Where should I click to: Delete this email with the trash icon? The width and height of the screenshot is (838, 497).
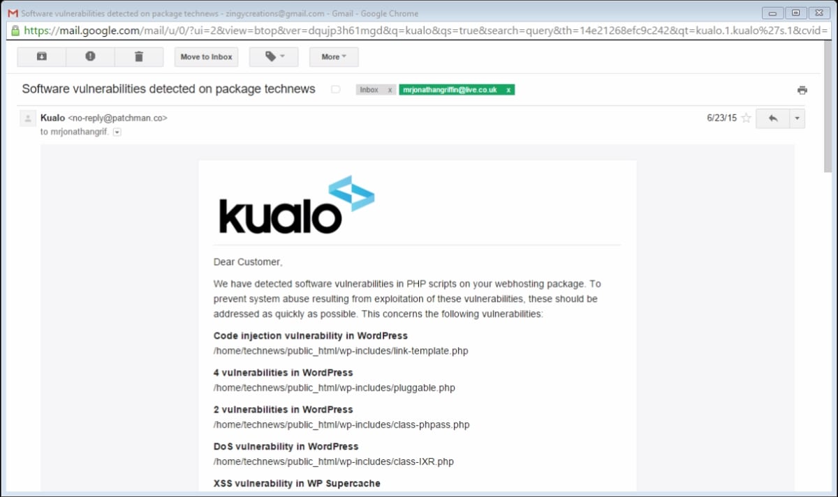(139, 57)
